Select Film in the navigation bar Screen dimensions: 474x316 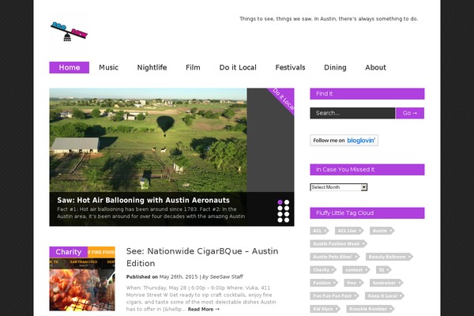coord(193,67)
